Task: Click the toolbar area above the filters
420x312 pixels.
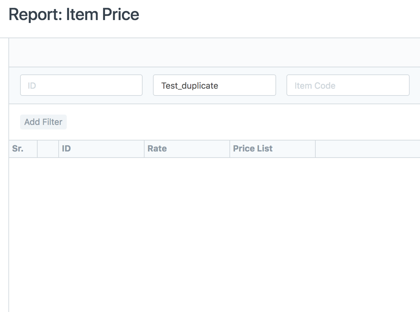Action: (210, 52)
